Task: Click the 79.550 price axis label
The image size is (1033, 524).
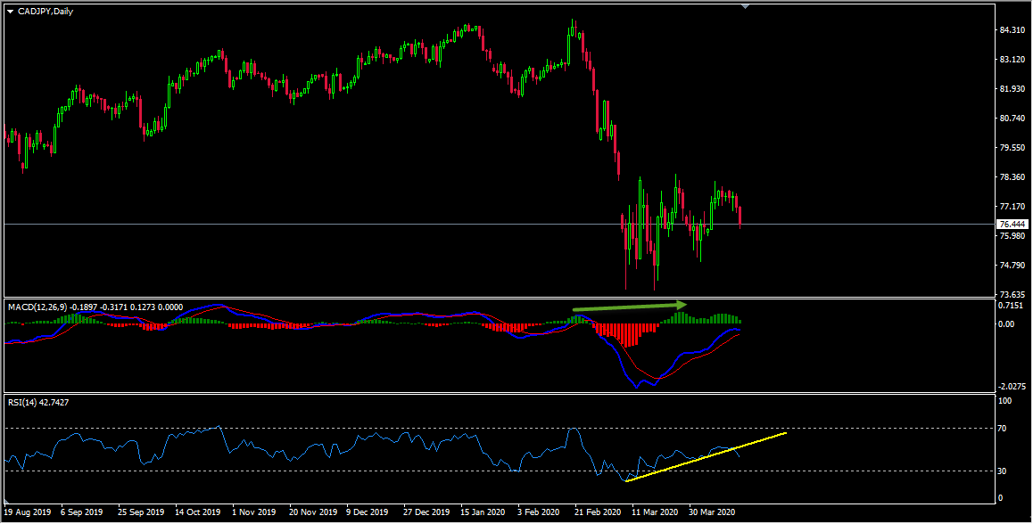Action: [x=1012, y=148]
